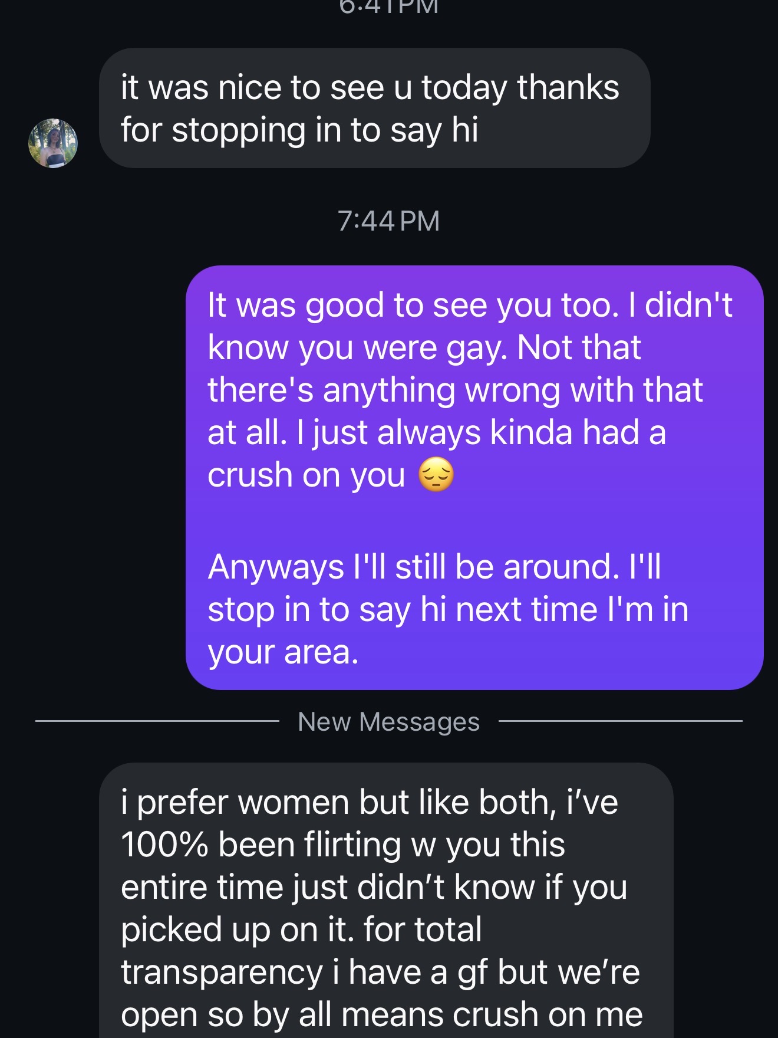Image resolution: width=778 pixels, height=1038 pixels.
Task: Click 'know you were gay. Not that' line
Action: 424,348
